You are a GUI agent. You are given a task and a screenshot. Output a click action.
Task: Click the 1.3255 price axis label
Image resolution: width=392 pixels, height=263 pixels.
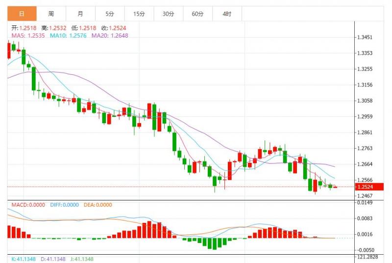click(365, 69)
